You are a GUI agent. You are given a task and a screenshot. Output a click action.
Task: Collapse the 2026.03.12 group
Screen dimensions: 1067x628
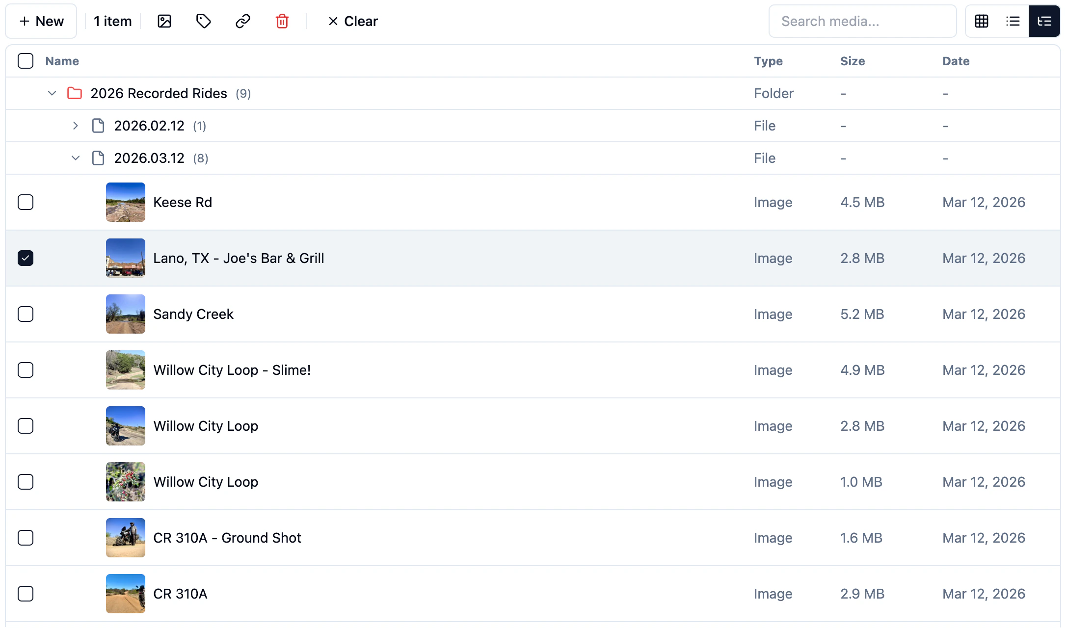[x=75, y=158]
